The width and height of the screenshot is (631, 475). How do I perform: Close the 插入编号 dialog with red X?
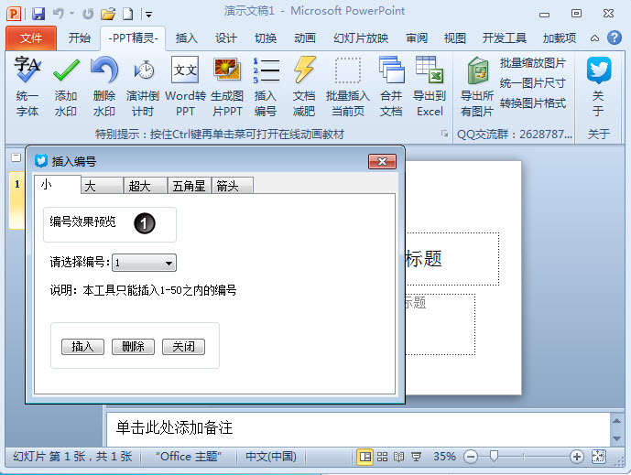pos(382,162)
